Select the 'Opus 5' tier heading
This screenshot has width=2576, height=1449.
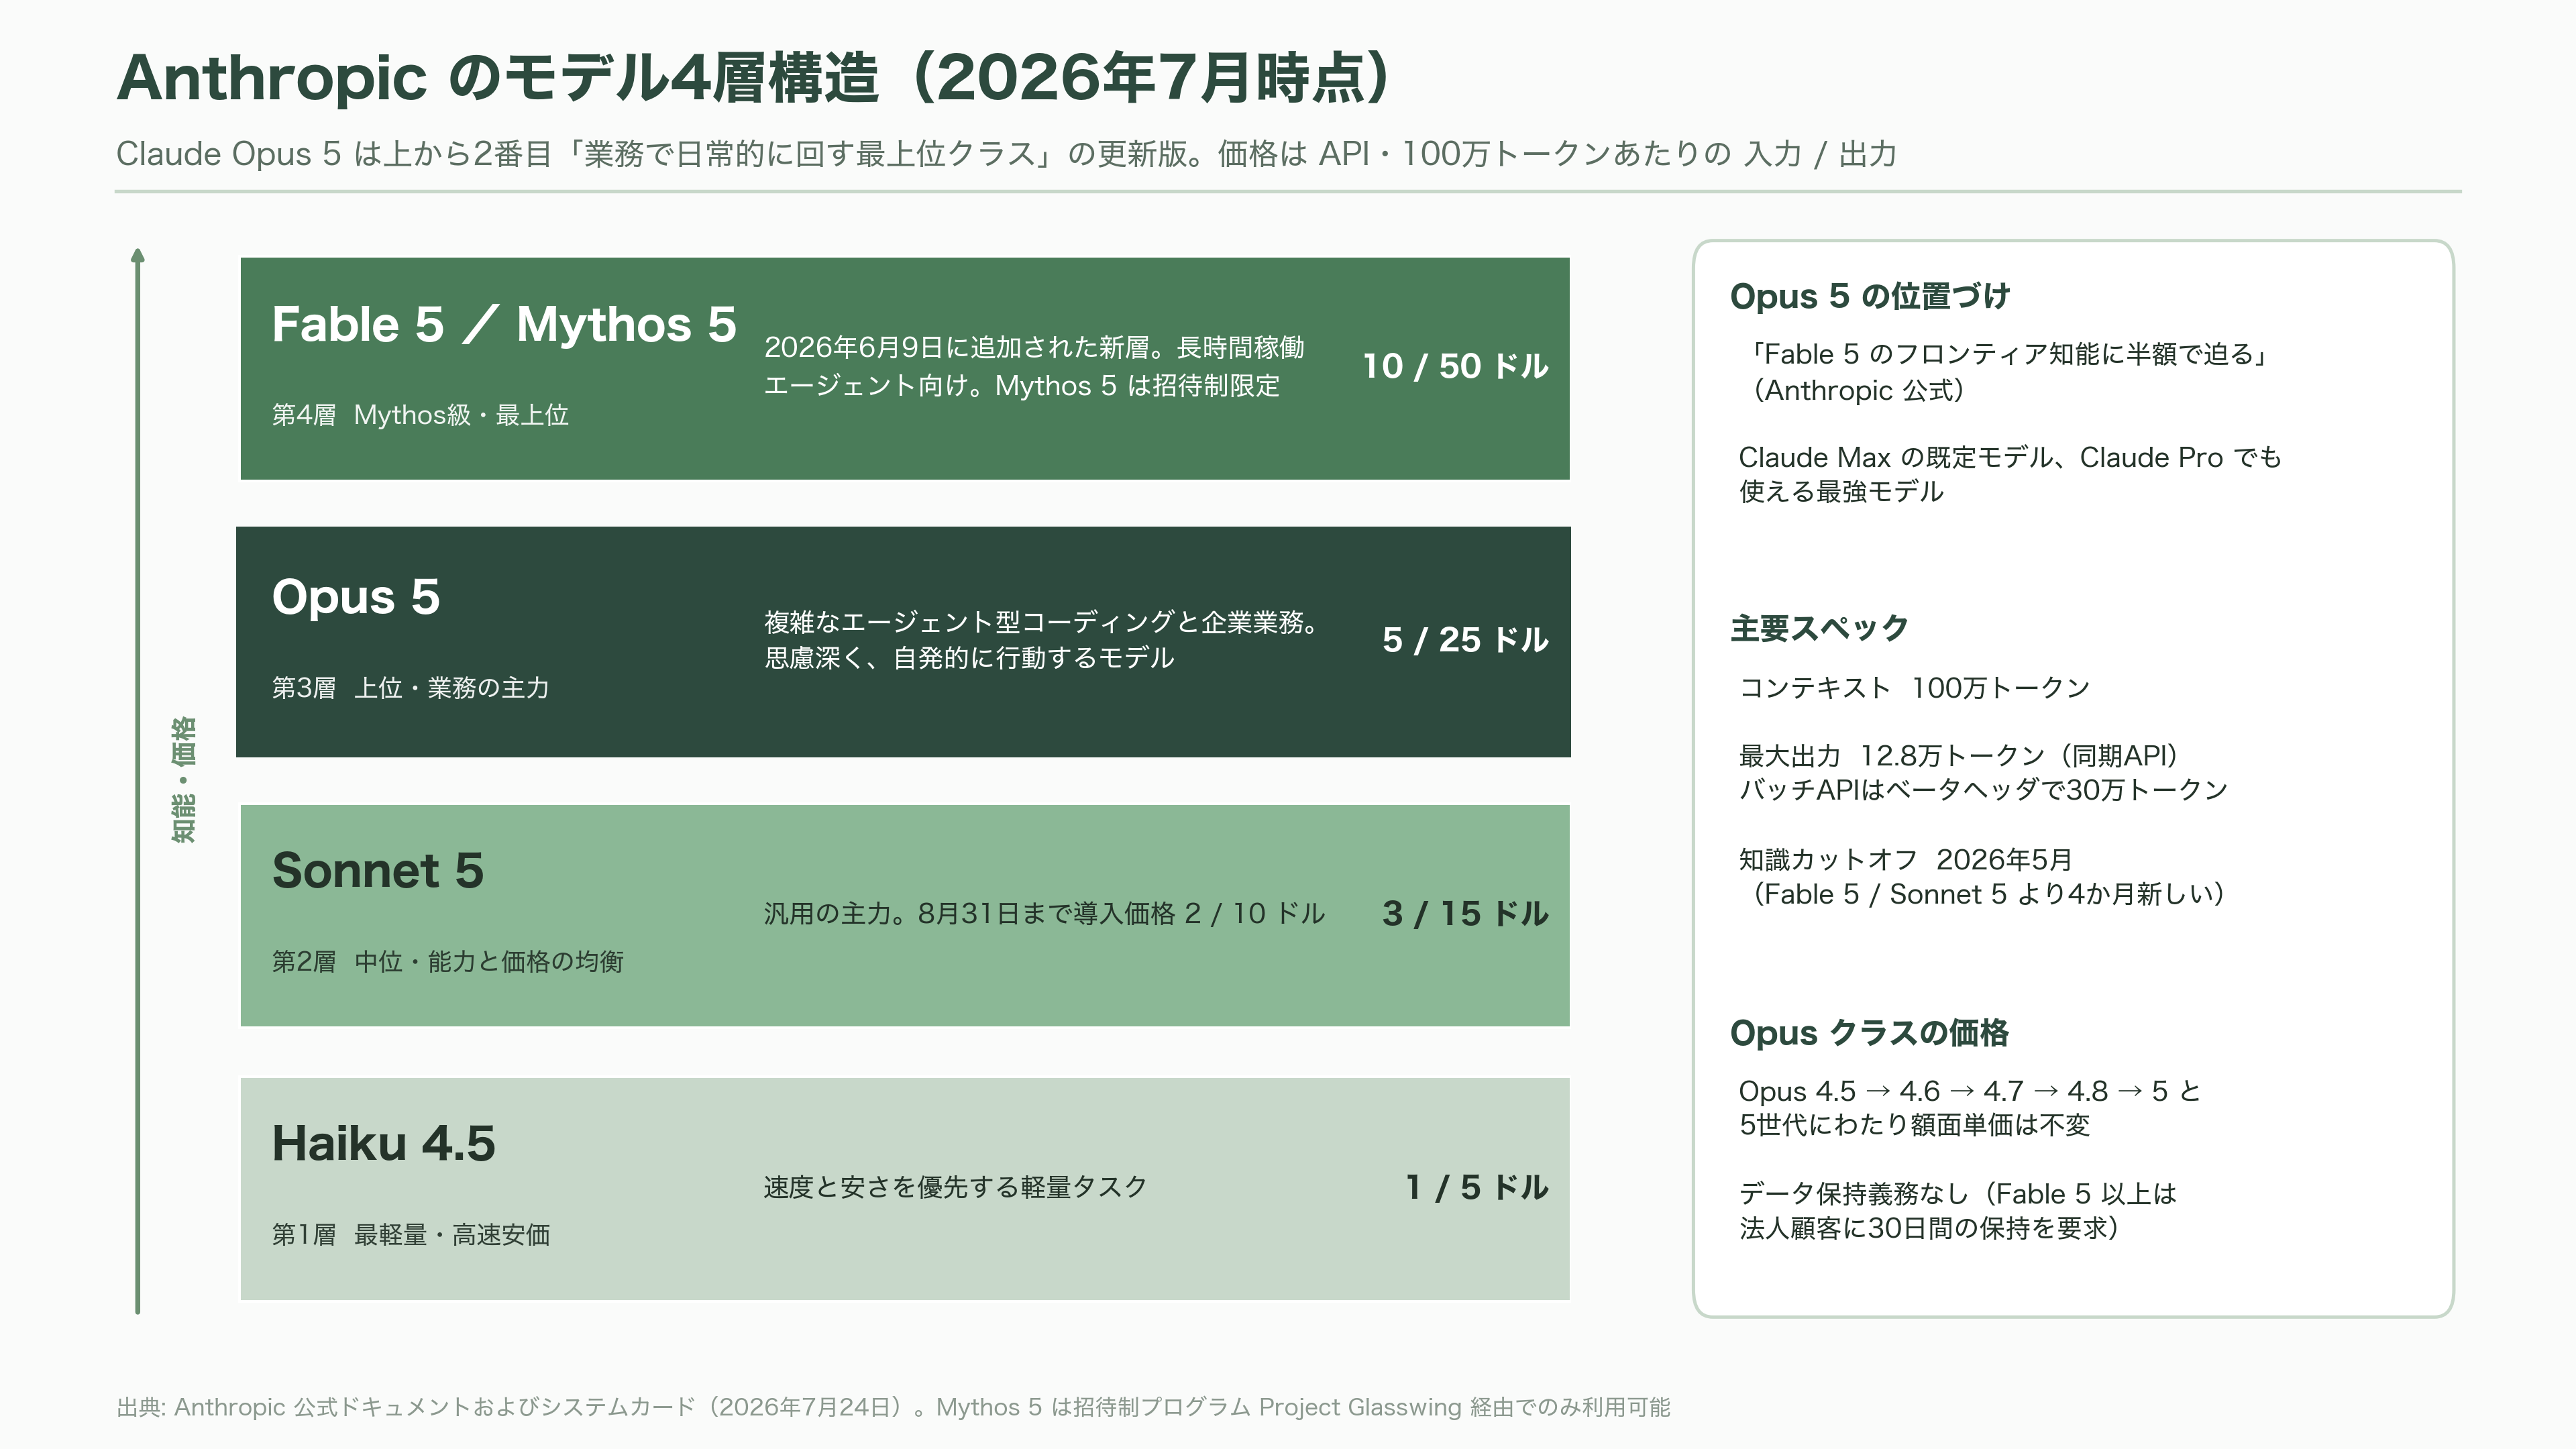(356, 597)
